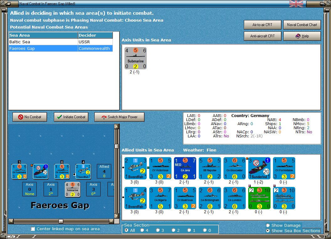Select the blue convoy ships counter
The width and height of the screenshot is (331, 239).
tap(284, 198)
